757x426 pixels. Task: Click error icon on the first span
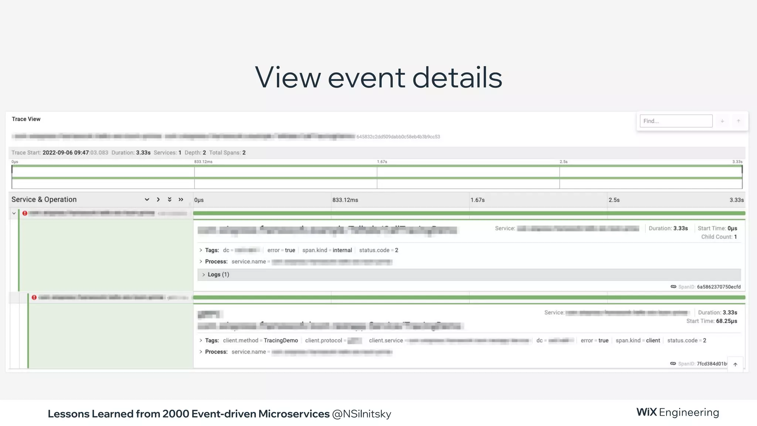(x=25, y=213)
